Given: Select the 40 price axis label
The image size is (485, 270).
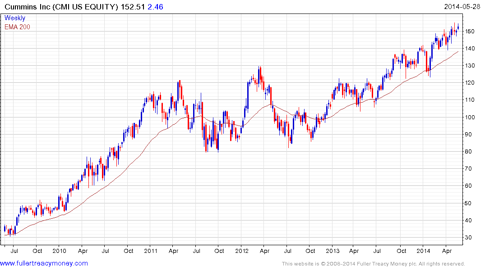Looking at the screenshot, I should [x=468, y=220].
